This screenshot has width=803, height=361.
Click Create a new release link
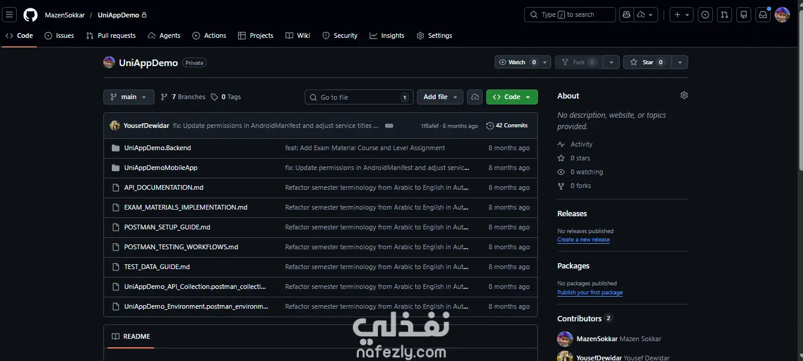[x=583, y=240]
